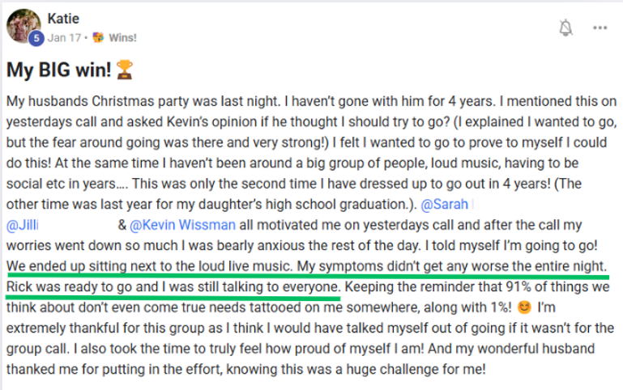This screenshot has height=390, width=623.
Task: Click the first line about husbands Christmas party
Action: [311, 101]
